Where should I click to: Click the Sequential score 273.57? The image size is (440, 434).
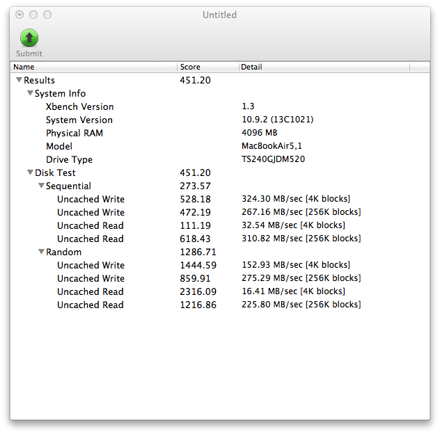[196, 186]
